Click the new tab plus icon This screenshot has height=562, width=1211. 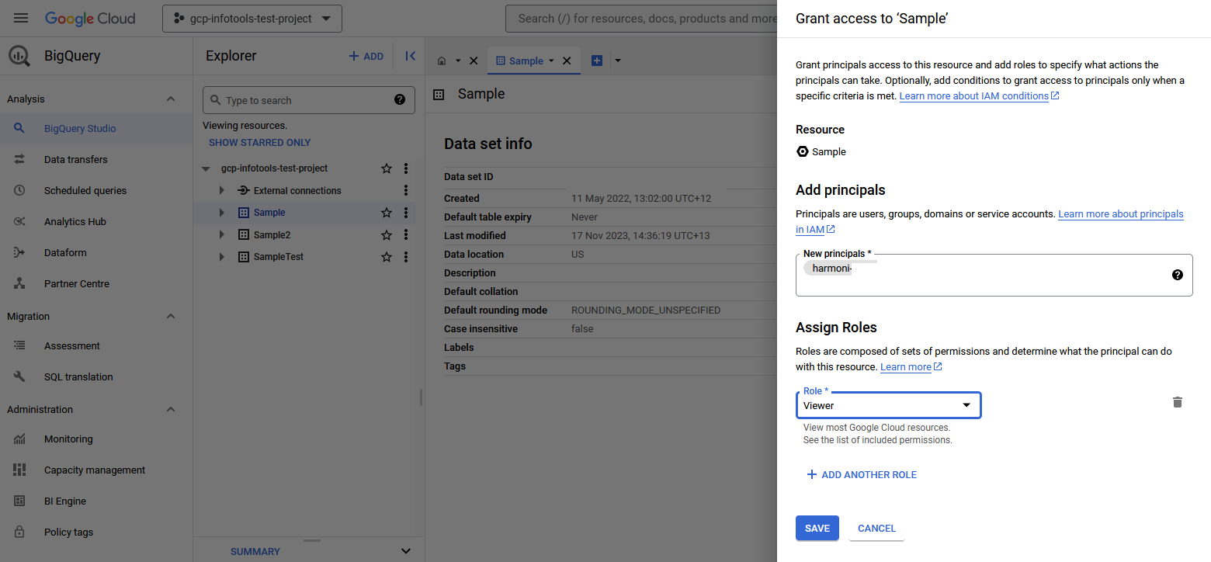coord(597,61)
